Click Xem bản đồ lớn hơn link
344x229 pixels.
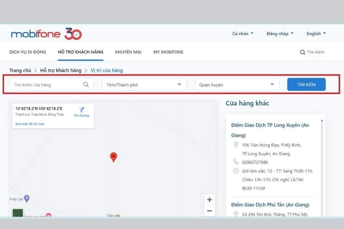(30, 124)
